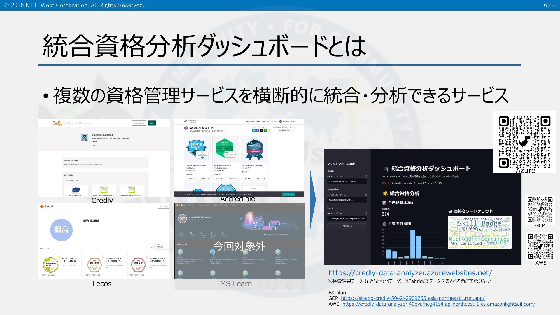
Task: Open the SnowConvert for Developers badge
Action: (254, 149)
